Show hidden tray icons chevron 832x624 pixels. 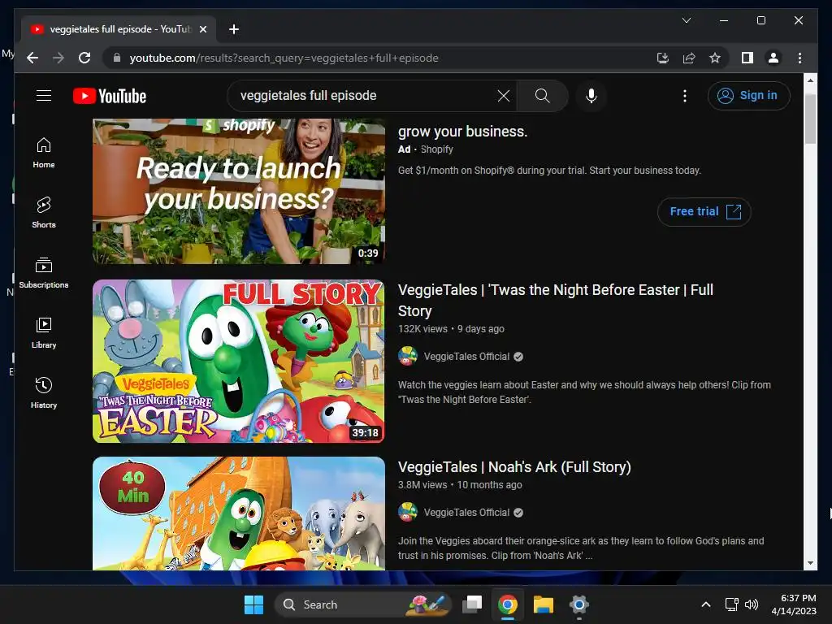tap(706, 604)
